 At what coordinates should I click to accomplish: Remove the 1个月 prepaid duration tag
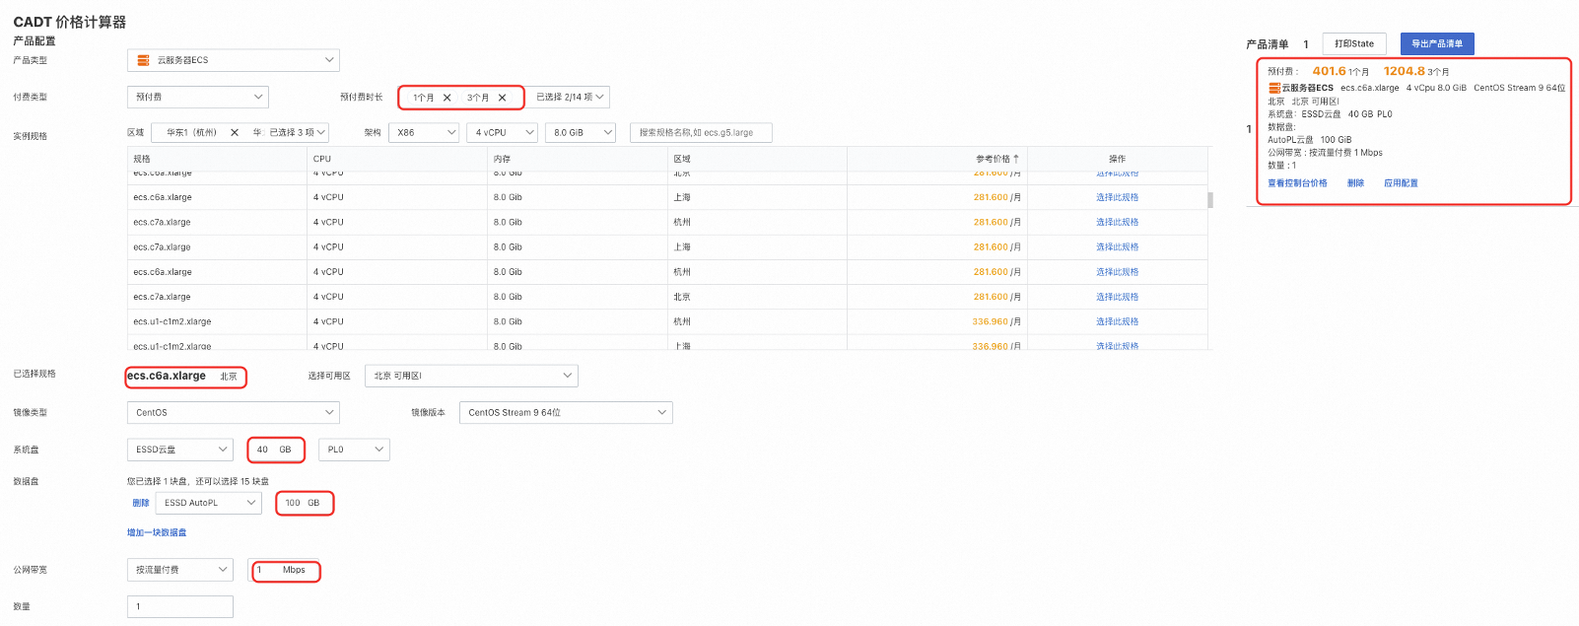point(447,98)
